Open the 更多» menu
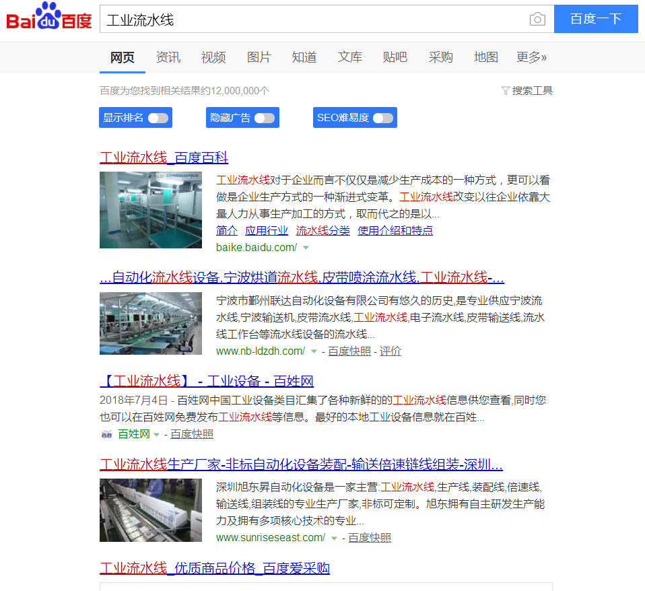The image size is (645, 591). [531, 57]
